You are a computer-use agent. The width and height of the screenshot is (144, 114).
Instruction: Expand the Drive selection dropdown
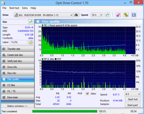[43, 15]
